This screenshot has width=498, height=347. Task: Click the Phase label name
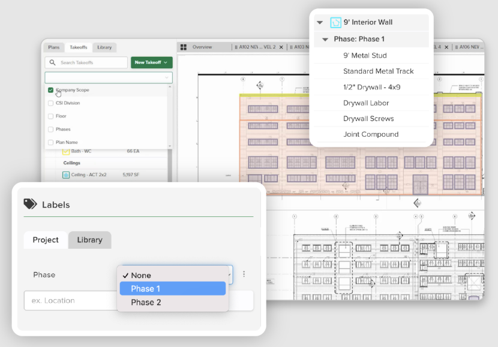tap(44, 274)
